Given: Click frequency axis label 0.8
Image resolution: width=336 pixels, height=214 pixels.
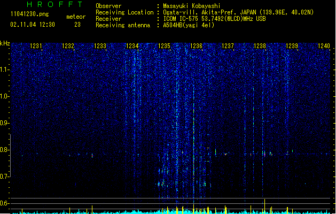Looking at the screenshot, I should pyautogui.click(x=4, y=150).
